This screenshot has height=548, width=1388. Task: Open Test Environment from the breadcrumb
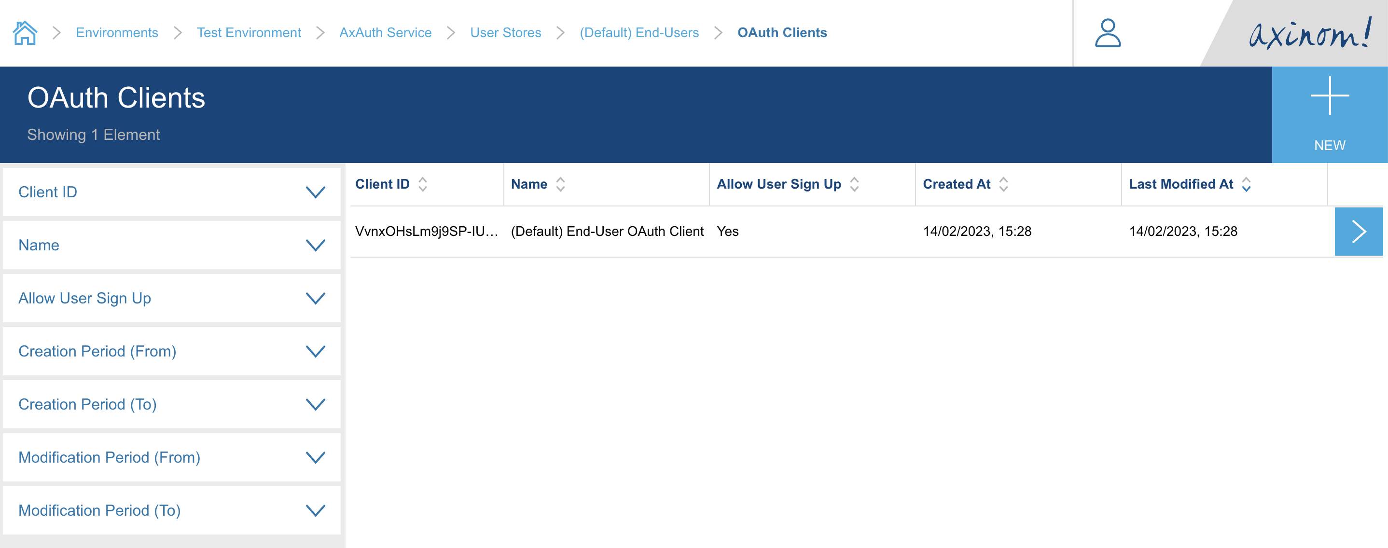click(249, 32)
